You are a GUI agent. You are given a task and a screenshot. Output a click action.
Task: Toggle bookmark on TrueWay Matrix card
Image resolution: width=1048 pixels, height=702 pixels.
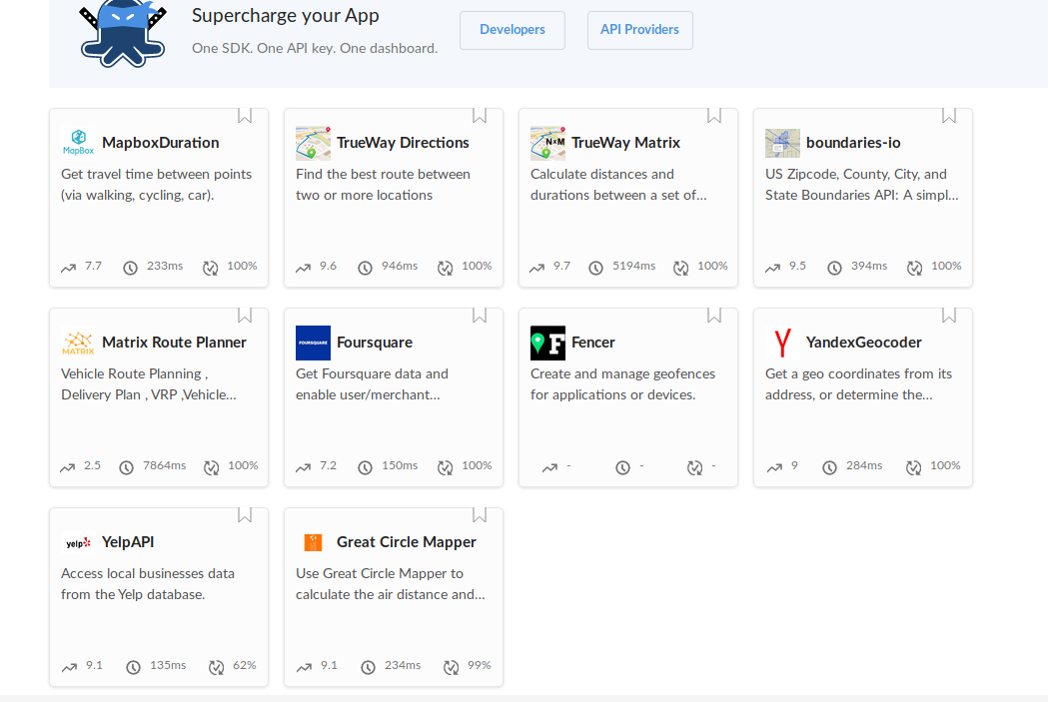click(714, 116)
